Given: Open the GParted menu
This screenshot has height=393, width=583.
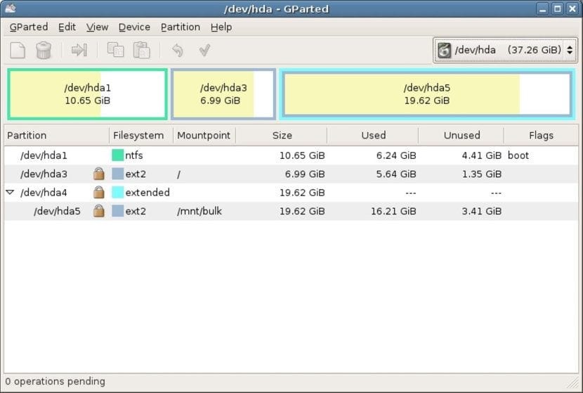Looking at the screenshot, I should (29, 27).
